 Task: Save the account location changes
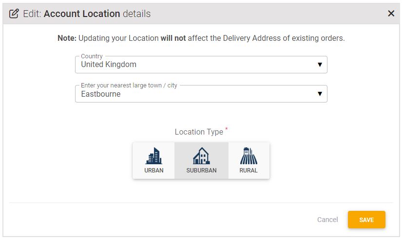[366, 220]
